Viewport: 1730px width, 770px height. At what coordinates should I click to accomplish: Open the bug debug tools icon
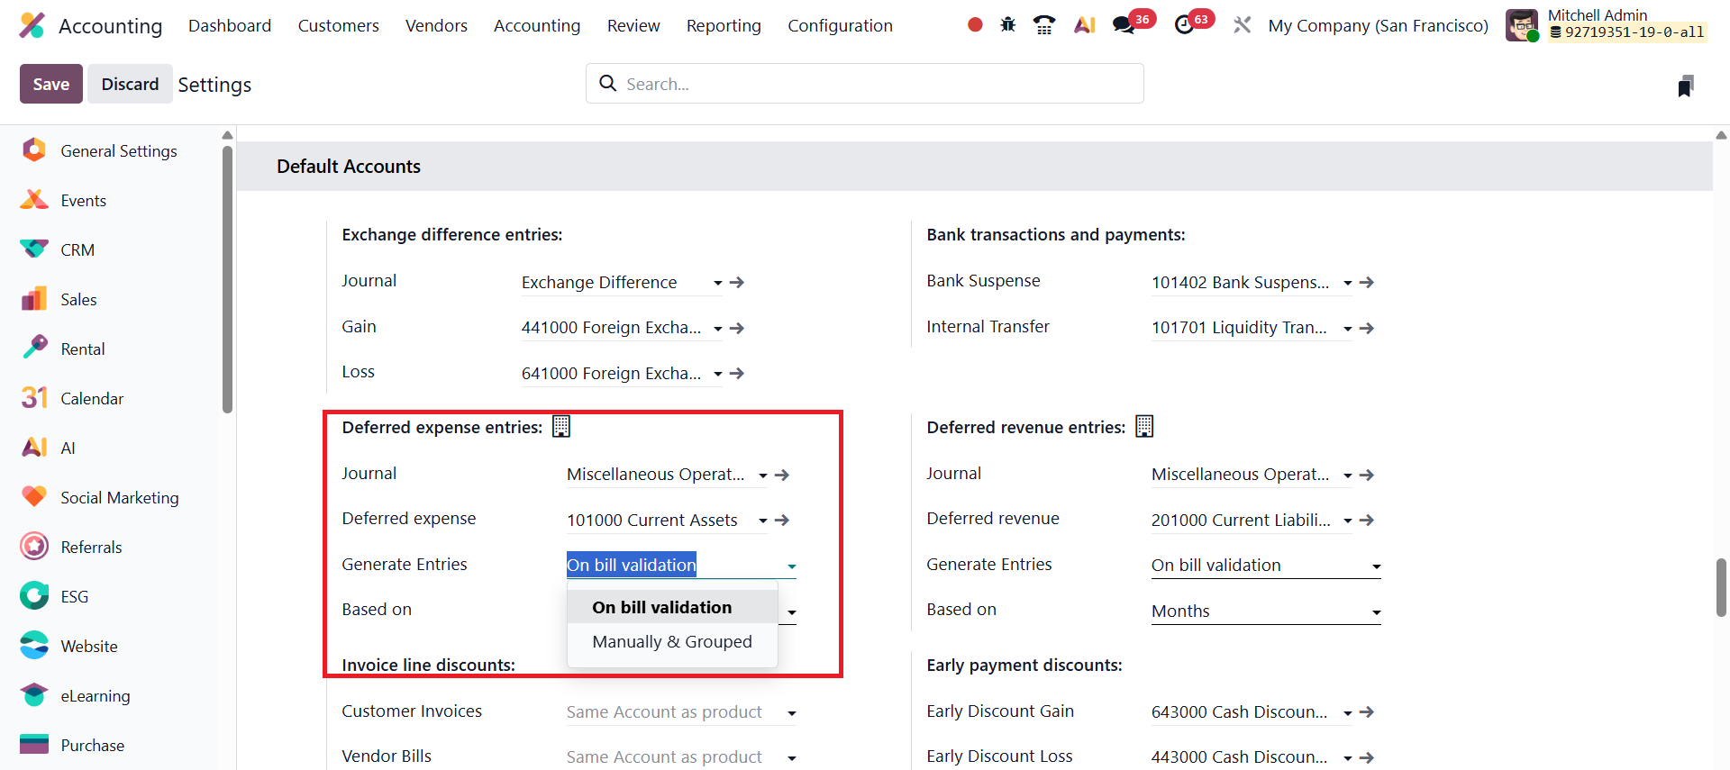click(x=1007, y=25)
